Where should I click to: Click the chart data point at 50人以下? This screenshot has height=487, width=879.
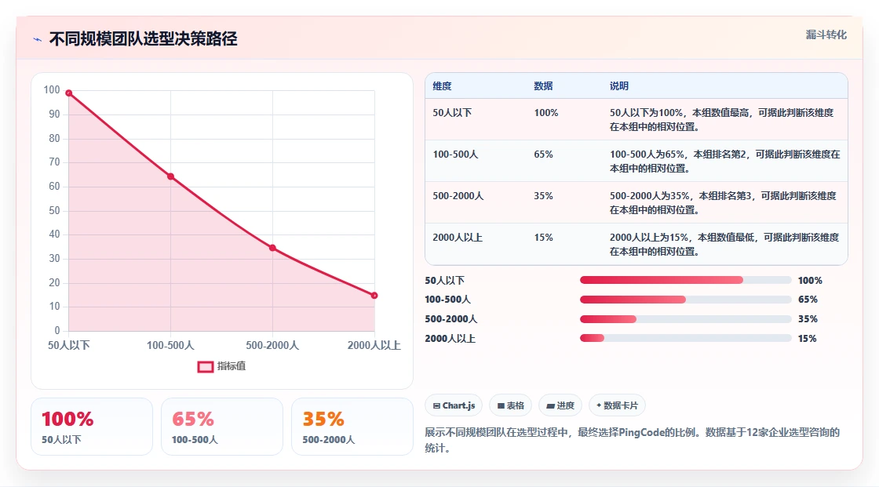(69, 93)
